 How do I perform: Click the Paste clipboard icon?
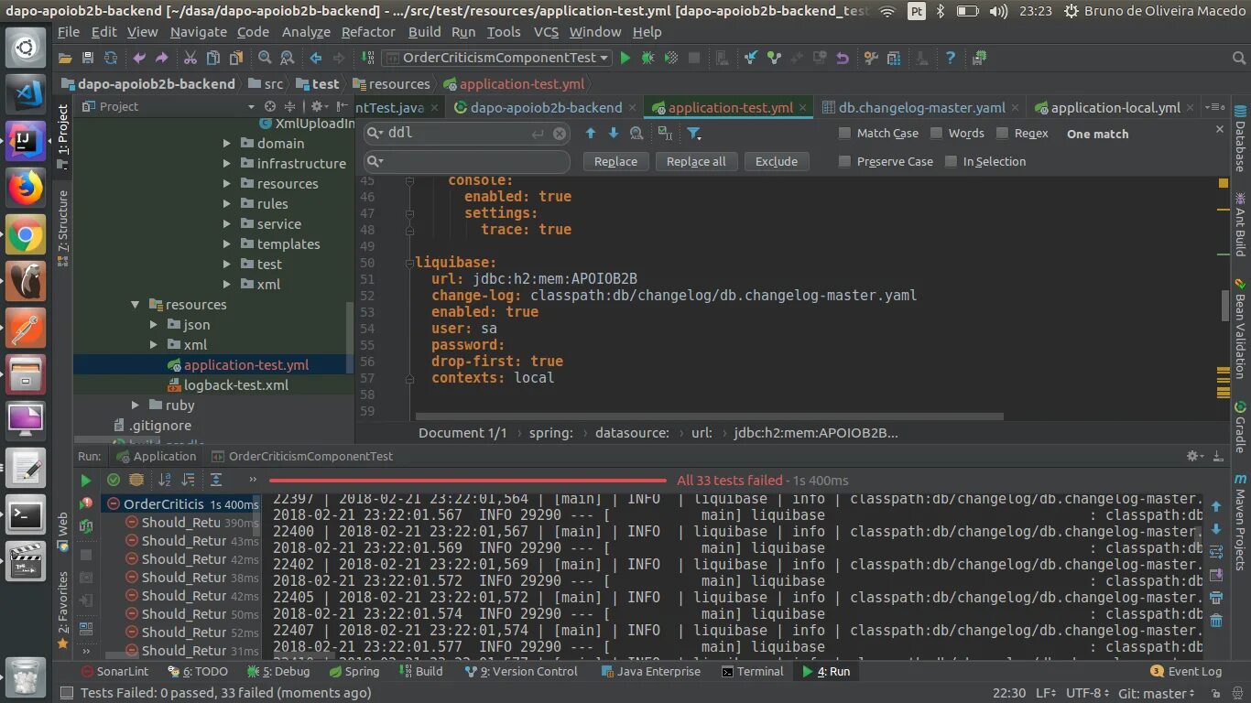point(235,58)
